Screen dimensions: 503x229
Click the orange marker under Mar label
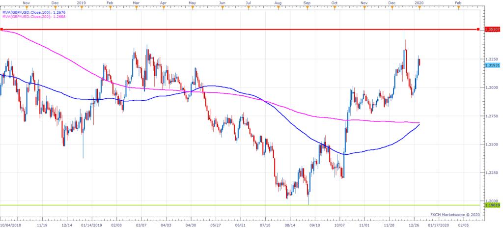(136, 8)
